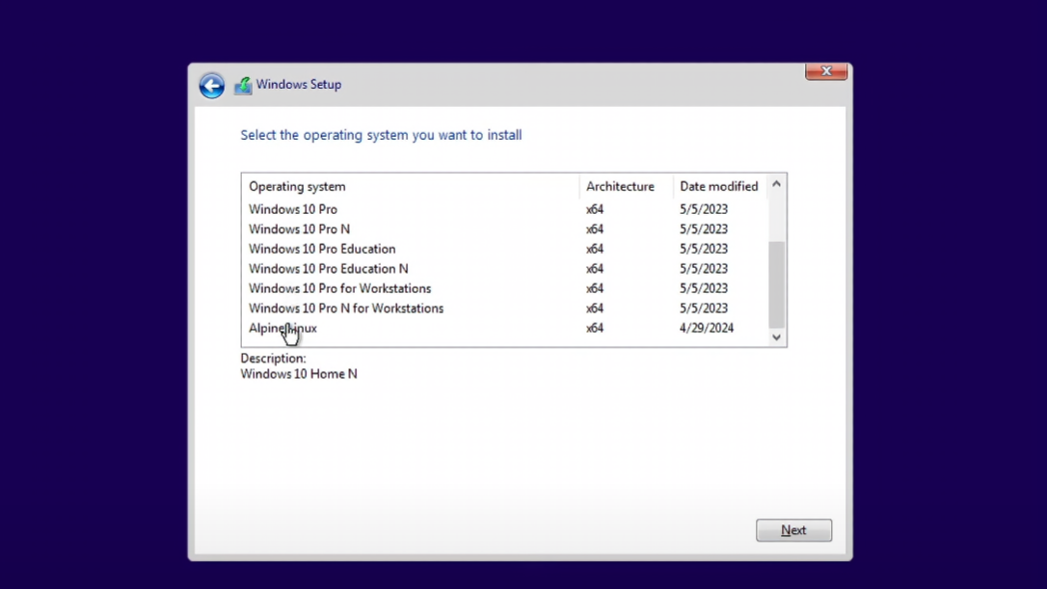Screen dimensions: 1047x589
Task: Close the Windows Setup window
Action: 825,70
